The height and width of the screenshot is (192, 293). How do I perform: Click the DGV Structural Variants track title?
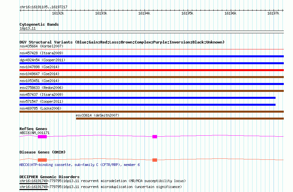122,42
